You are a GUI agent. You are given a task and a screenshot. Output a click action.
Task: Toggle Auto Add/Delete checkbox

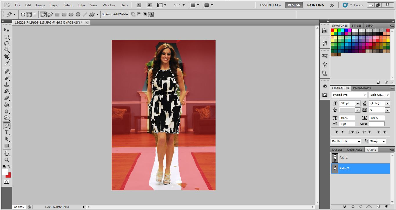point(103,14)
